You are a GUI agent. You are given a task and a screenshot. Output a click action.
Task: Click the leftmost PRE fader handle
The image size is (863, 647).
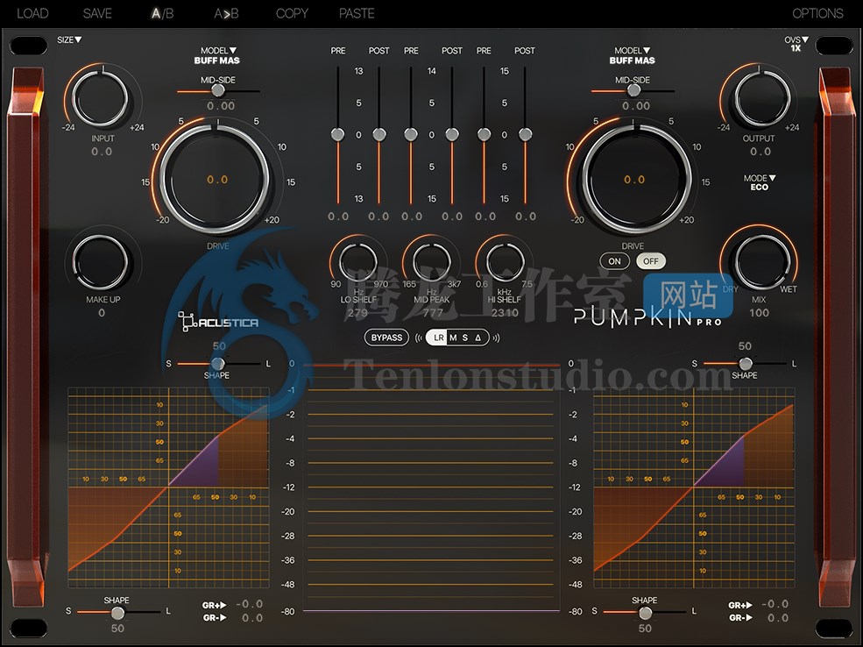[x=337, y=134]
